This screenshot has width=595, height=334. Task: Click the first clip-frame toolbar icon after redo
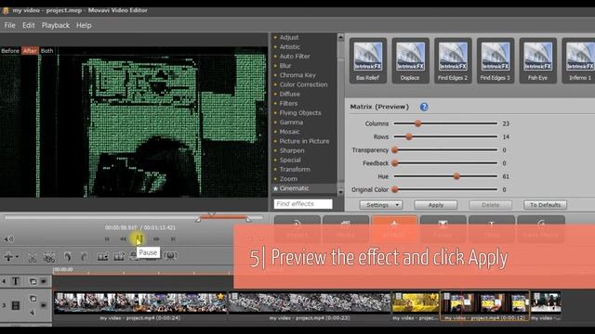pos(103,257)
